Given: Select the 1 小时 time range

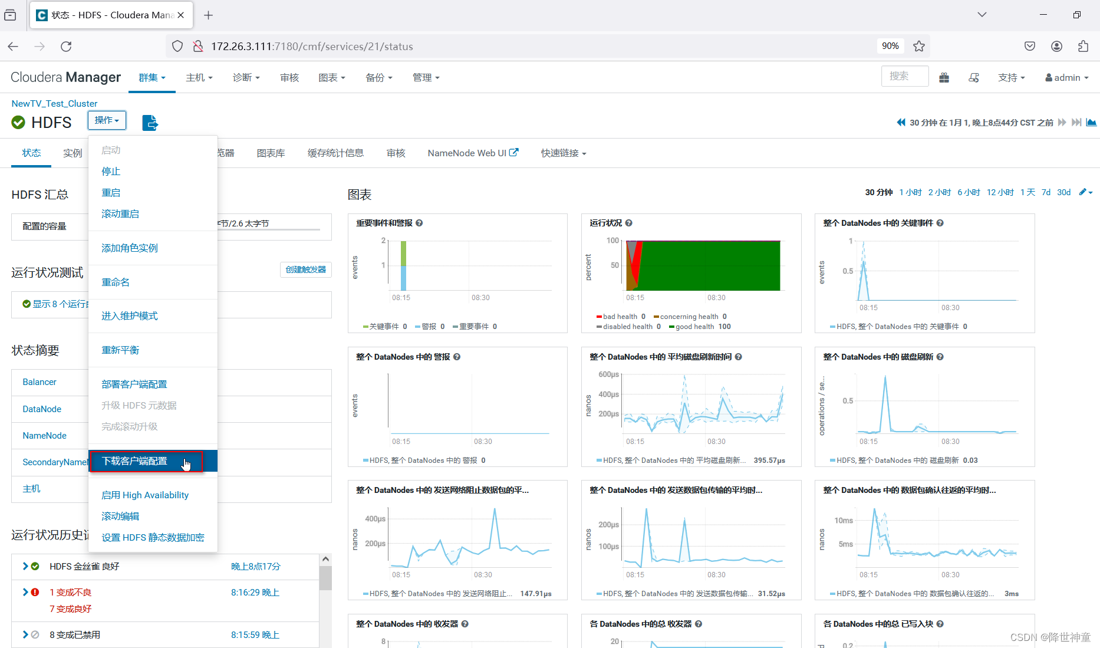Looking at the screenshot, I should [910, 192].
